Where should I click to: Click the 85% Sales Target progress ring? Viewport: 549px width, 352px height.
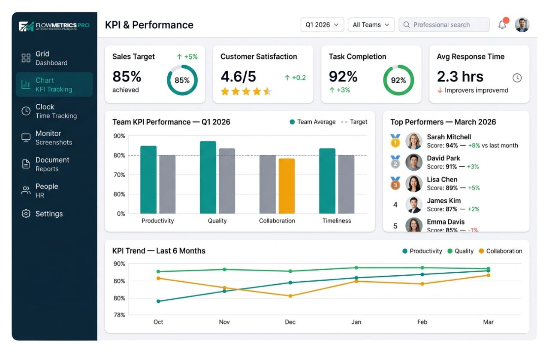tap(183, 80)
